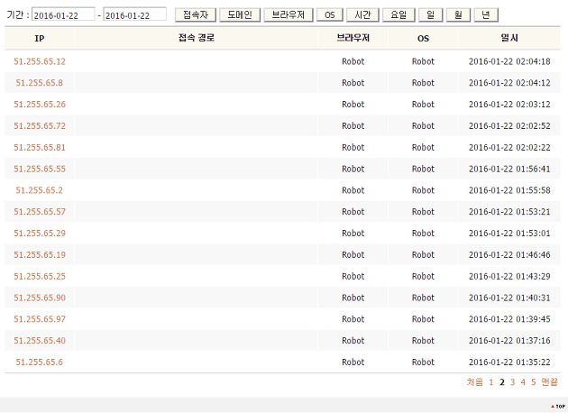This screenshot has height=413, width=568.
Task: Click OS Robot cell for 51.255.65.6
Action: pos(423,362)
